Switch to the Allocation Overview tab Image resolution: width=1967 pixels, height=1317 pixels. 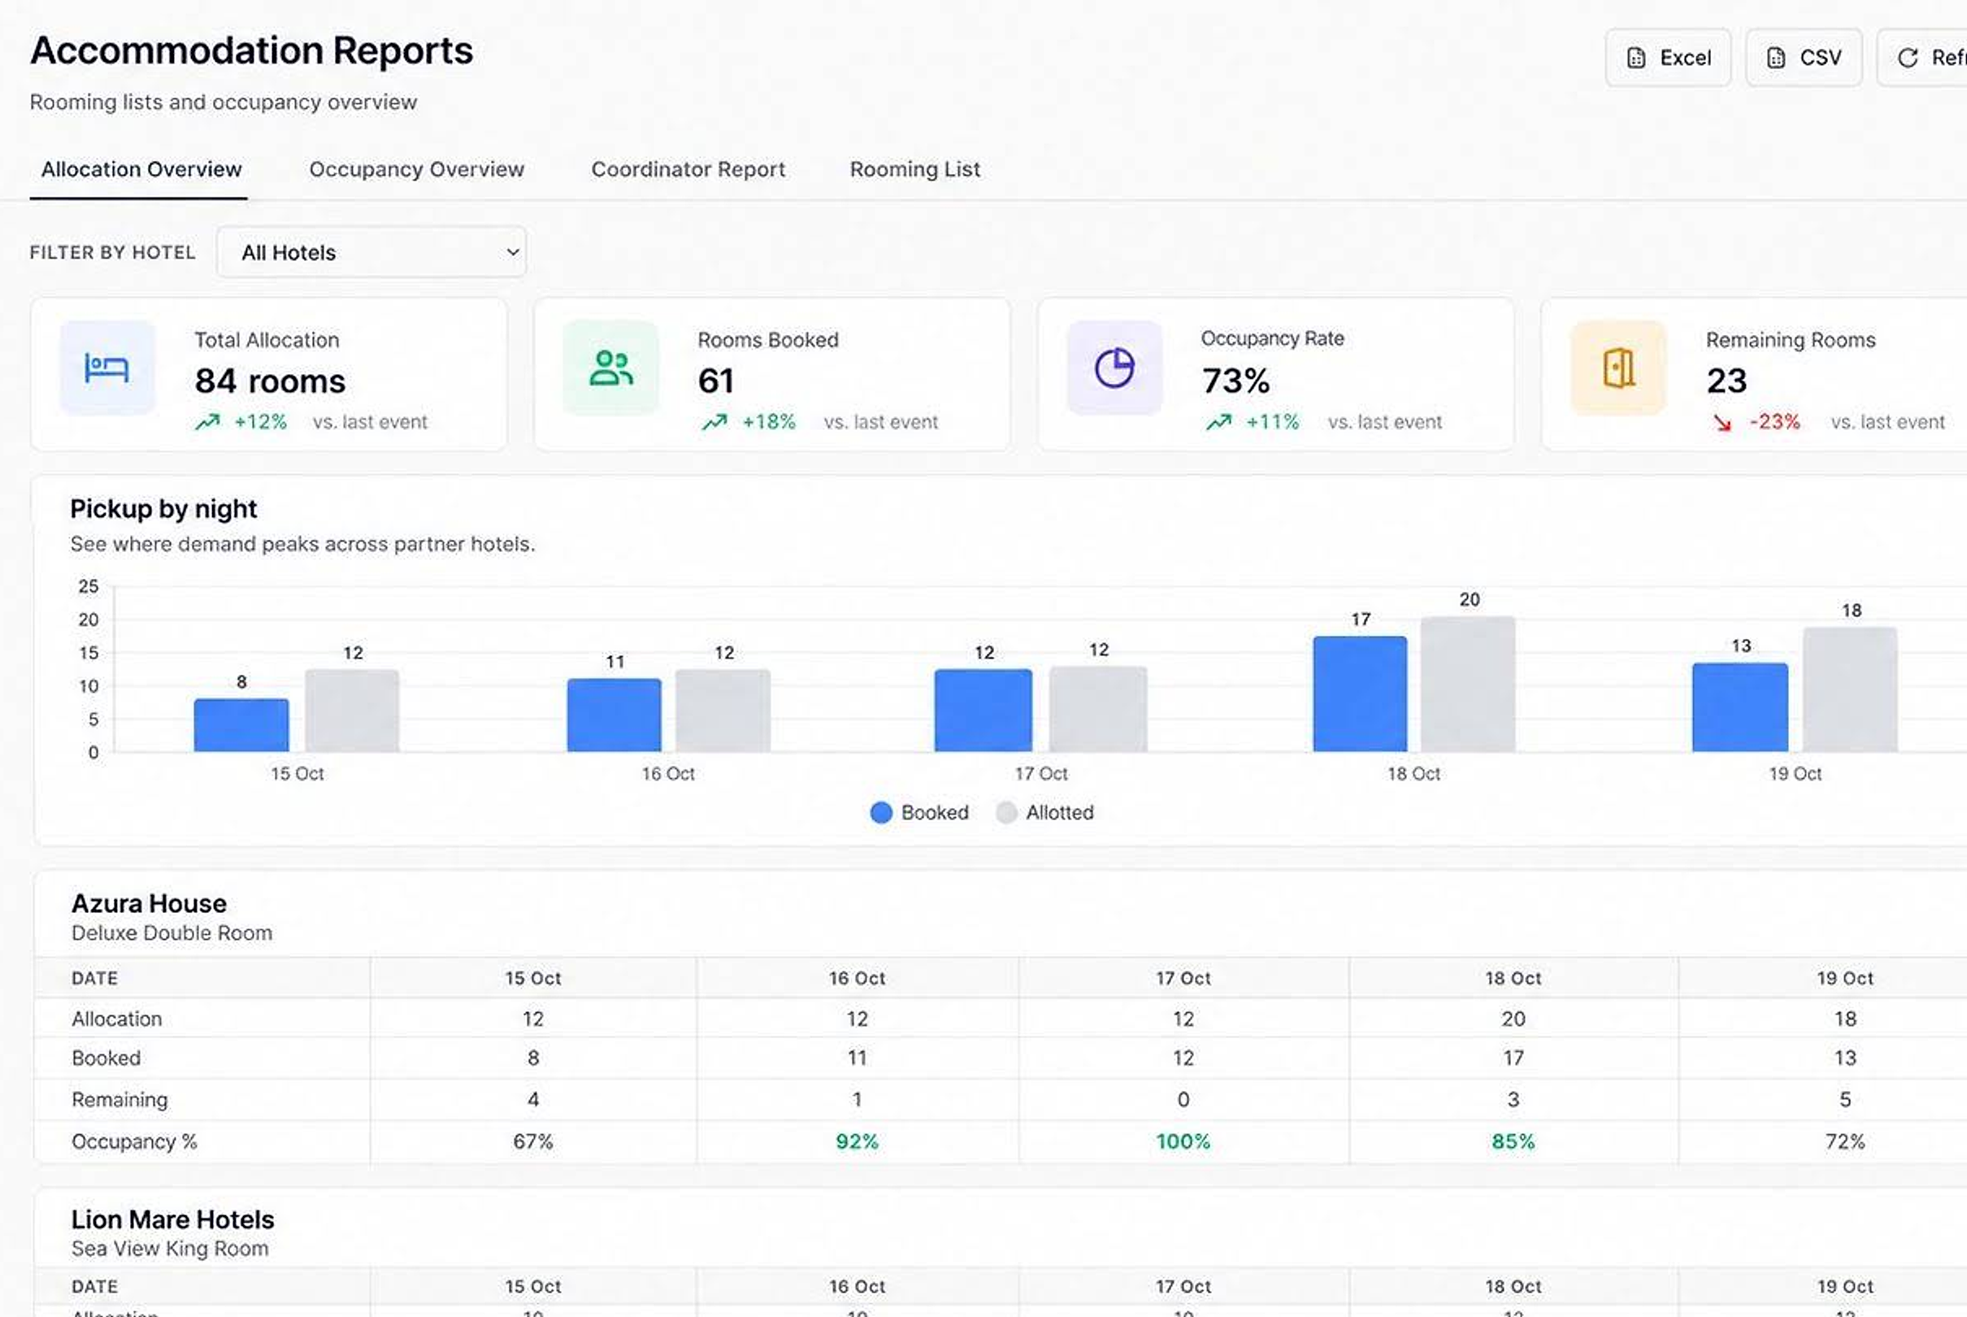point(141,170)
